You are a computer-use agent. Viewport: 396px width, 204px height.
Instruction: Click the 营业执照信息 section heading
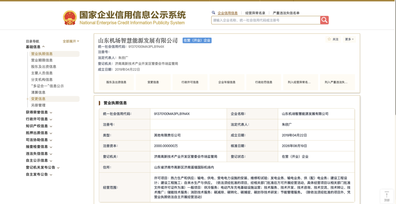coord(115,103)
